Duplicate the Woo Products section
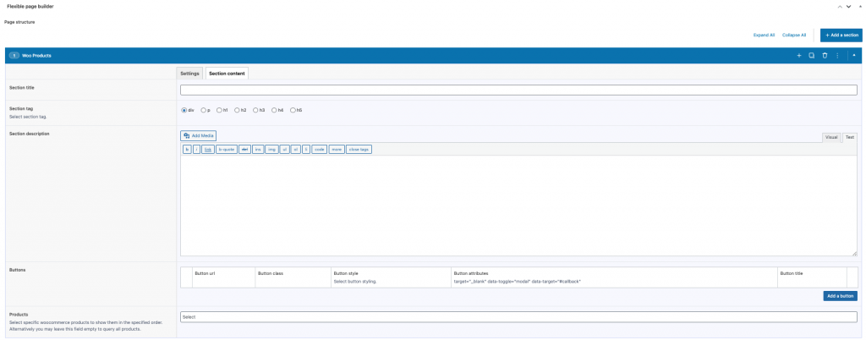This screenshot has height=340, width=866. [x=811, y=55]
